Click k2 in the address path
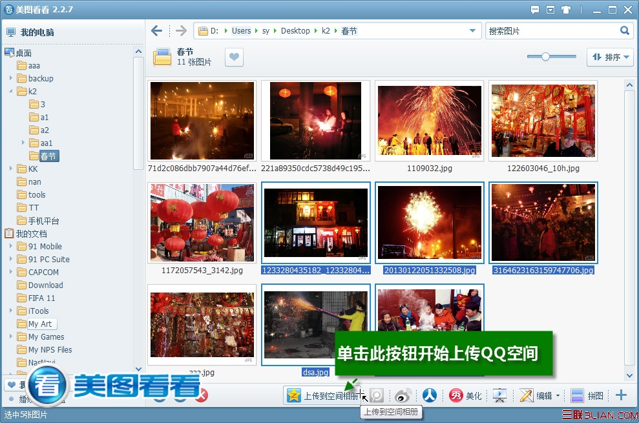The image size is (639, 423). coord(326,31)
